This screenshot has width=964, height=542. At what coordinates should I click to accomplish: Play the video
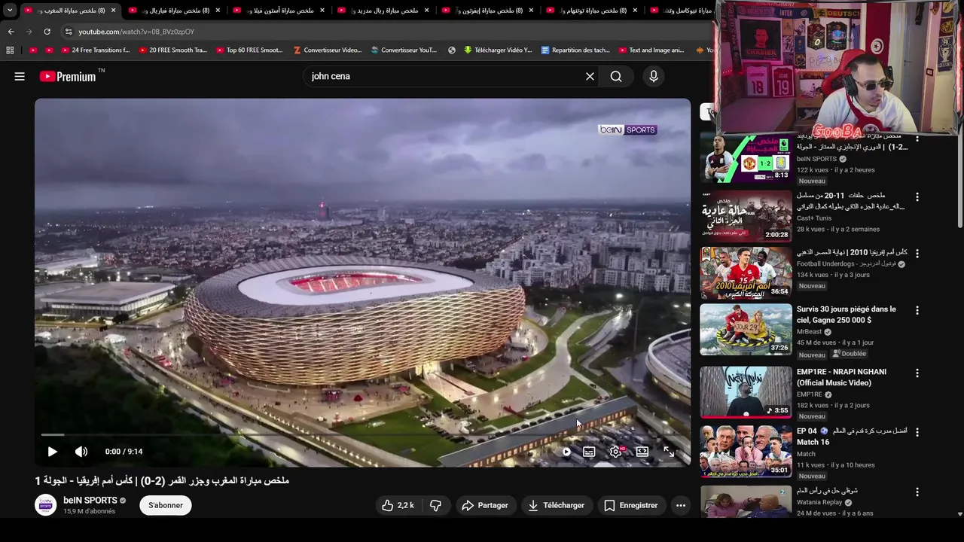(52, 452)
